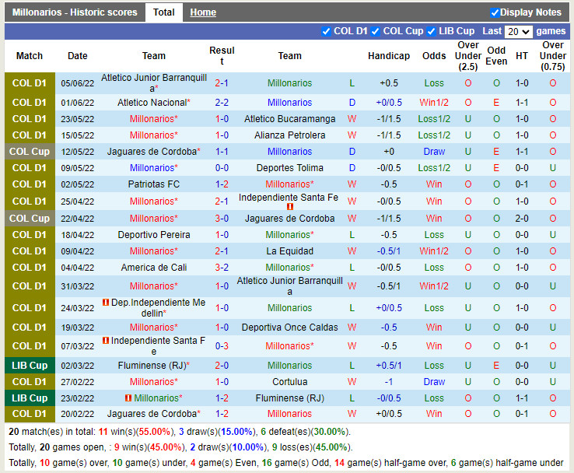The image size is (574, 473).
Task: Uncheck the COL D1 filter checkbox
Action: pos(327,31)
